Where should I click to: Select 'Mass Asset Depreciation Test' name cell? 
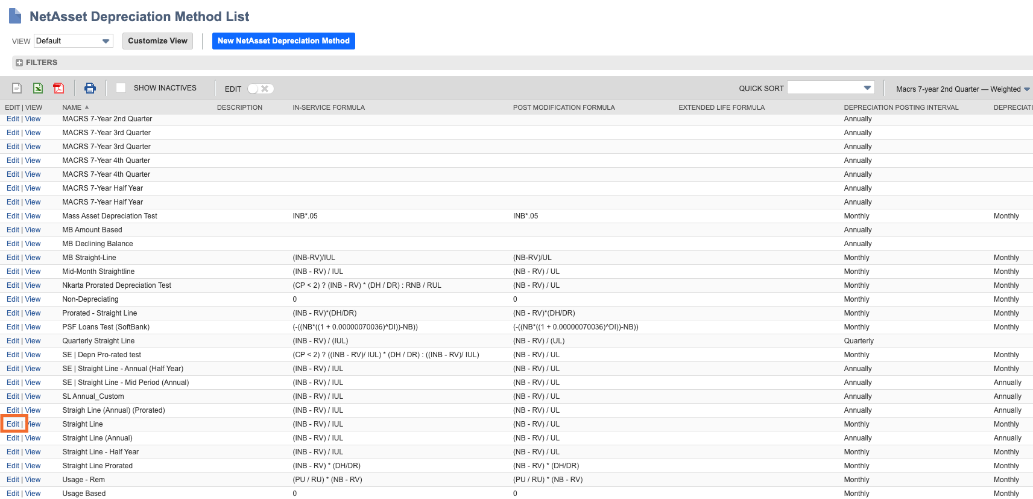pos(110,216)
